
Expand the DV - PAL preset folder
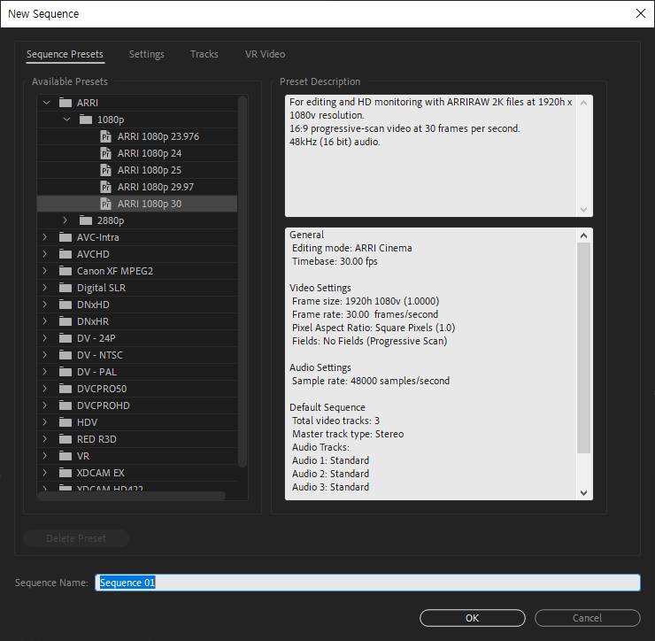coord(44,371)
